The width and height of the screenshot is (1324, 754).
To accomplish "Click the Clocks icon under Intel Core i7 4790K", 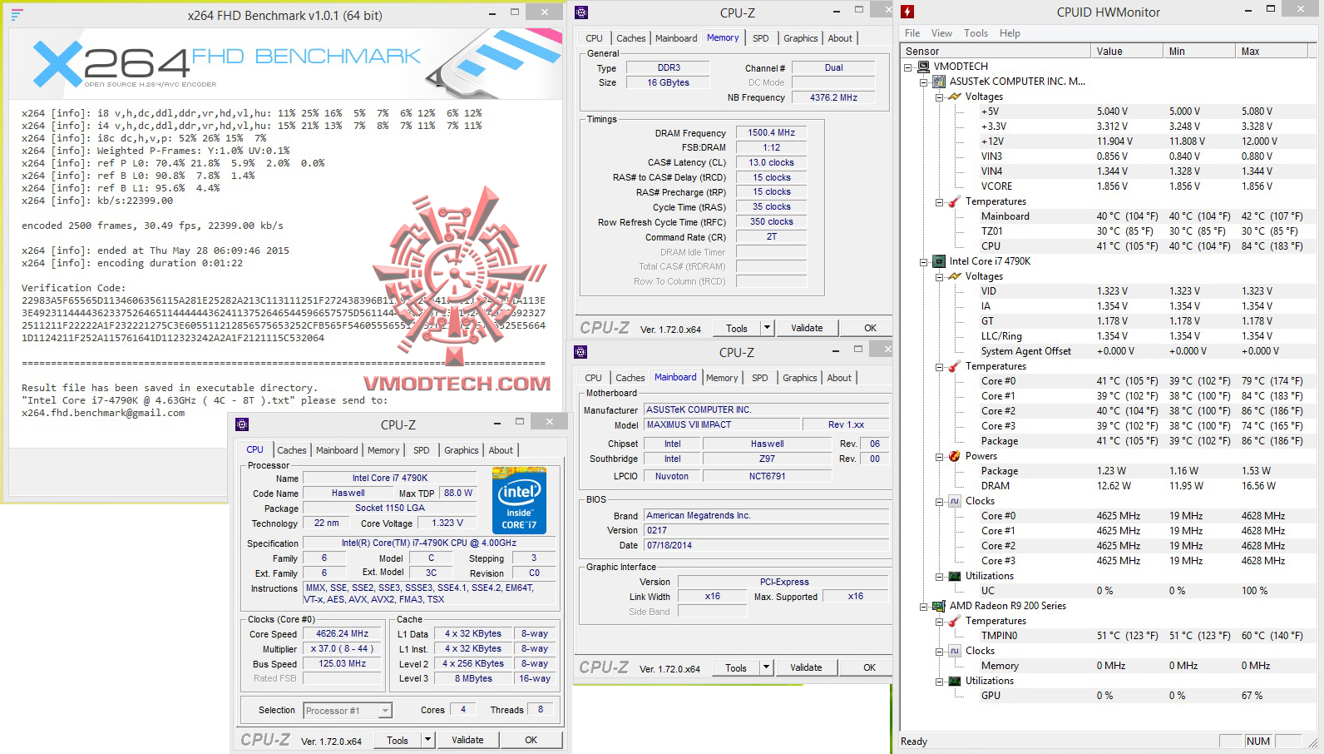I will coord(955,501).
